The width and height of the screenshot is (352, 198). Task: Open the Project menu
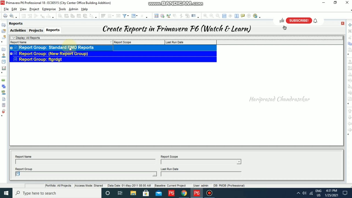pyautogui.click(x=34, y=9)
